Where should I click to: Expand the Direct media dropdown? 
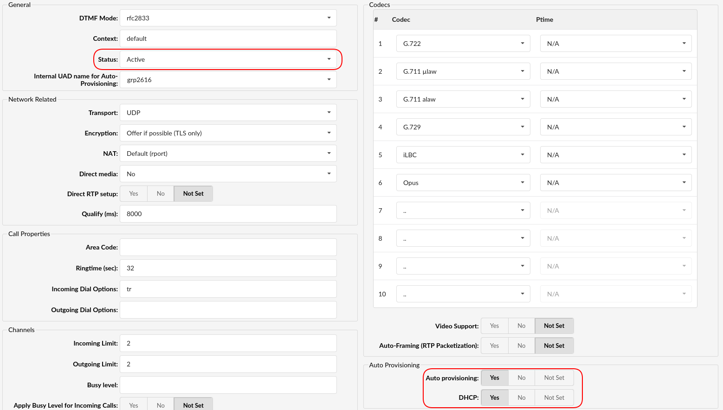click(x=228, y=174)
